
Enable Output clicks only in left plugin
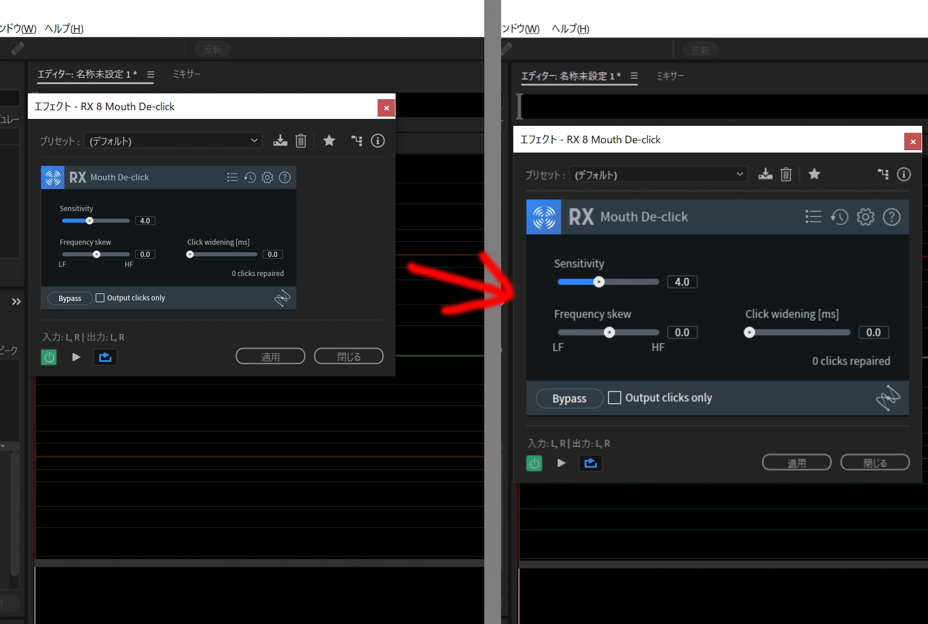click(x=100, y=298)
